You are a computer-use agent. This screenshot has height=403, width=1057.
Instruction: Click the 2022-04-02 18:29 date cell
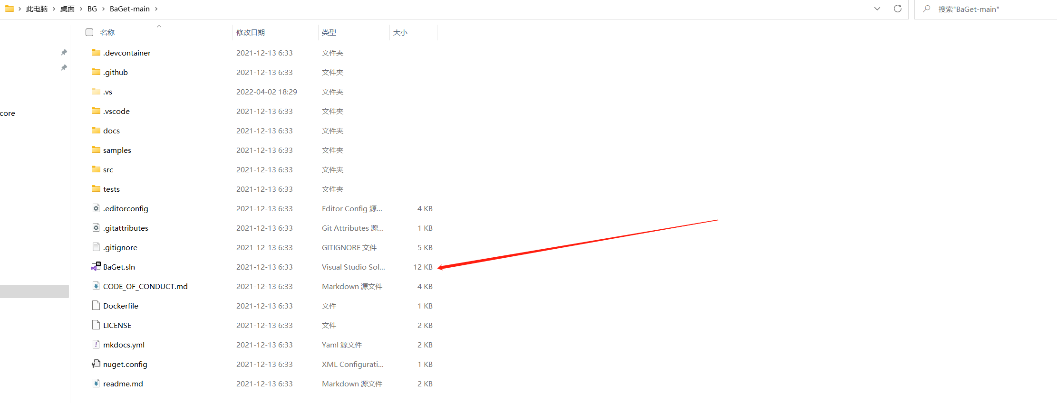(267, 92)
